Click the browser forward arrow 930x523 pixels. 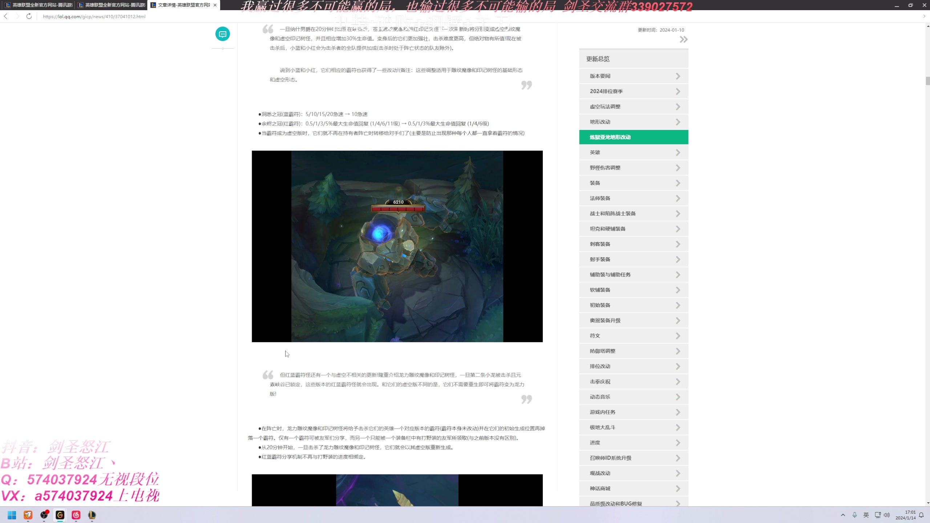tap(17, 16)
